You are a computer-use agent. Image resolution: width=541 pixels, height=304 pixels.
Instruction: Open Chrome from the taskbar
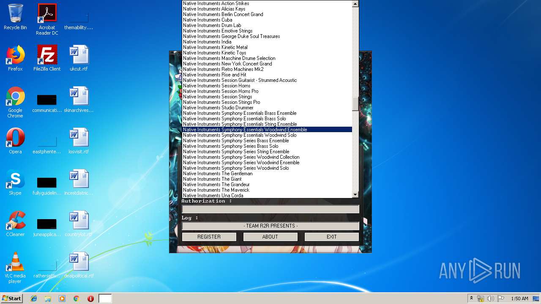click(x=77, y=299)
